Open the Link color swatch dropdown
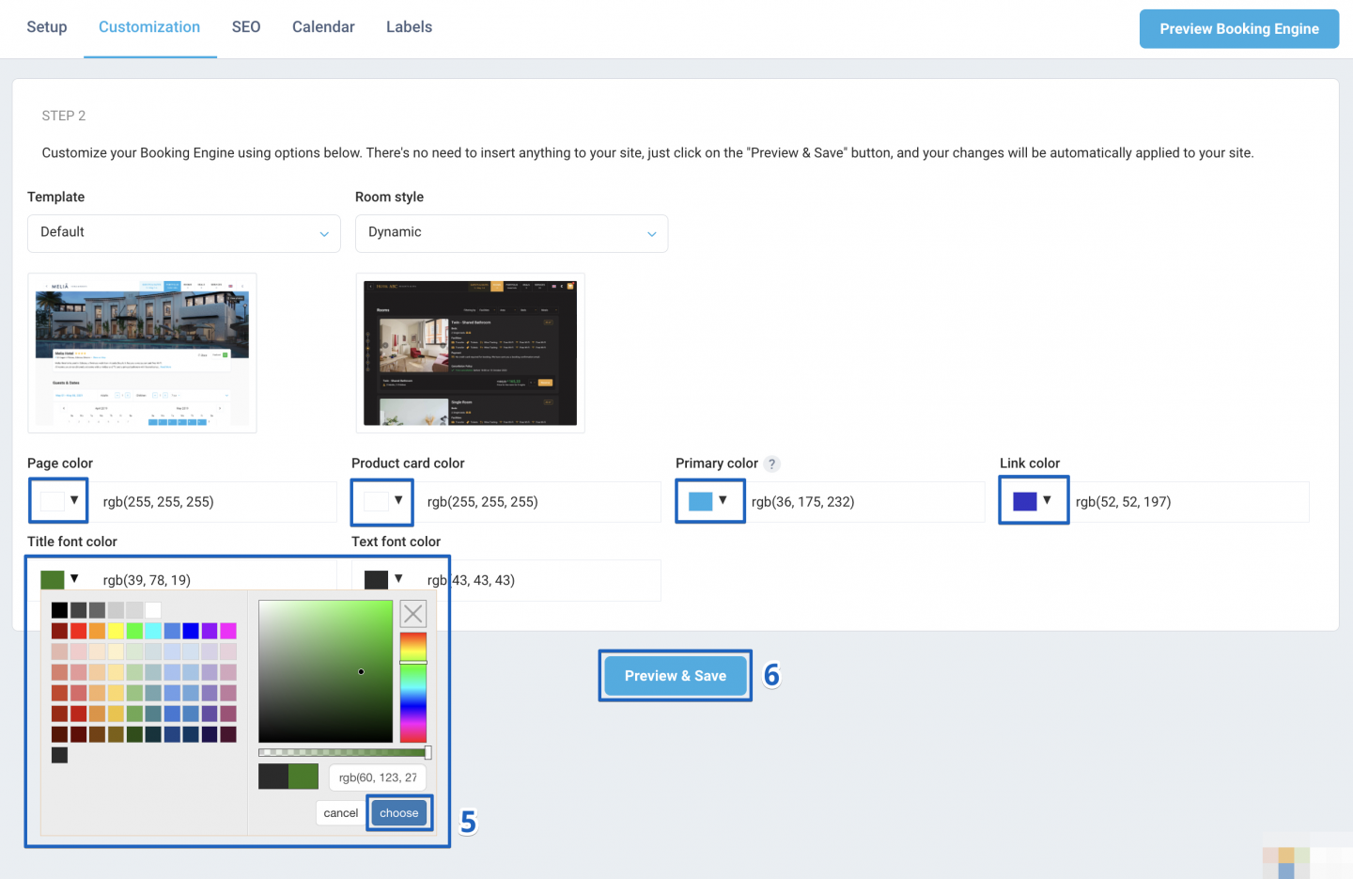This screenshot has height=879, width=1353. tap(1034, 501)
